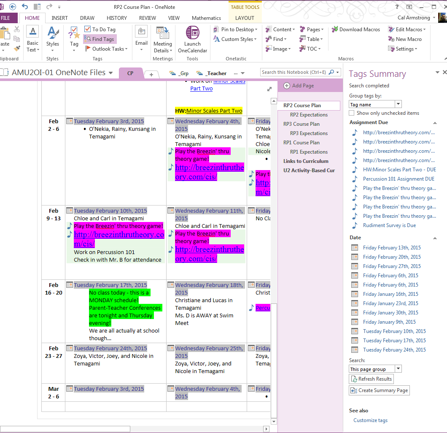Click the Format Painter brush icon
Image resolution: width=447 pixels, height=433 pixels.
point(17,49)
